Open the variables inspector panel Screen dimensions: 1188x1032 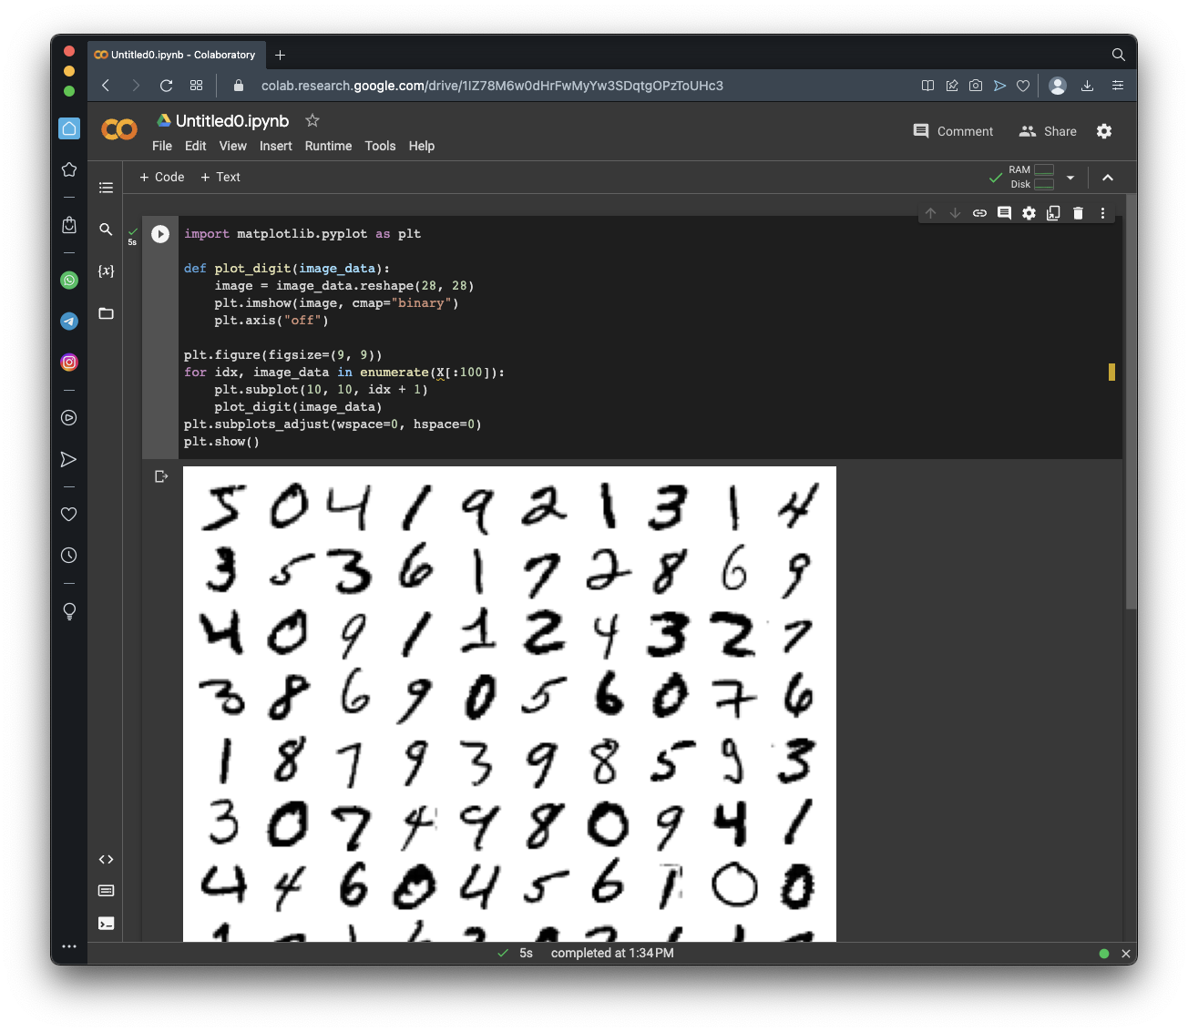coord(106,271)
